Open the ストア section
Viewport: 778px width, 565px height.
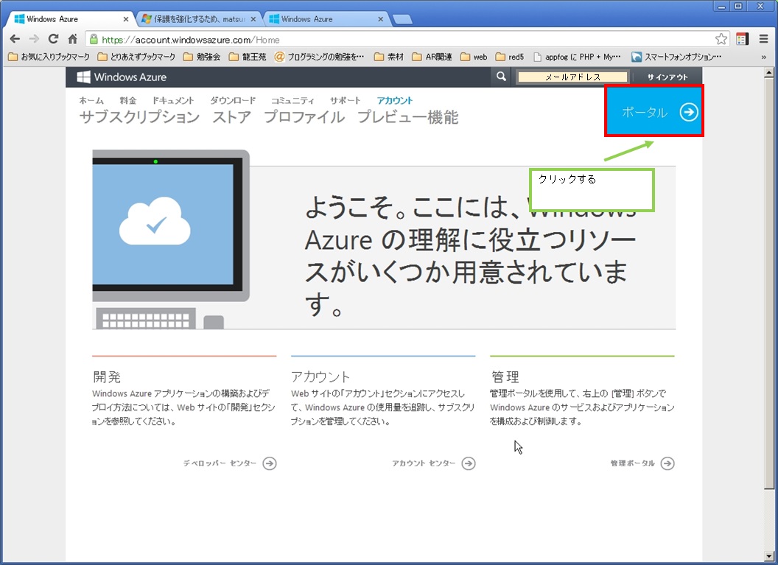pyautogui.click(x=232, y=117)
